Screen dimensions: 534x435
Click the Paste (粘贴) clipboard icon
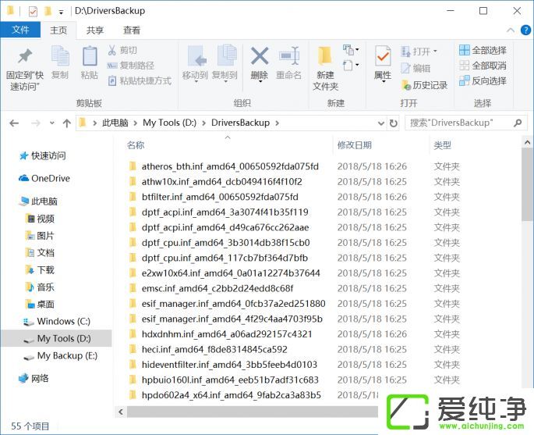tap(90, 58)
